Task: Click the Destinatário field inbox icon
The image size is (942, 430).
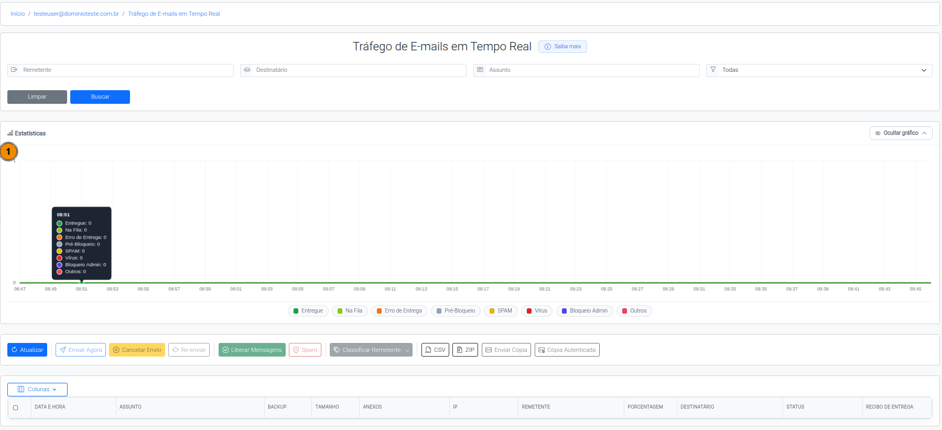Action: click(x=247, y=70)
